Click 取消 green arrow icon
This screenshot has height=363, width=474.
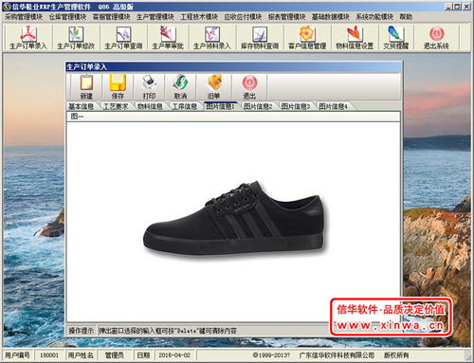[180, 86]
